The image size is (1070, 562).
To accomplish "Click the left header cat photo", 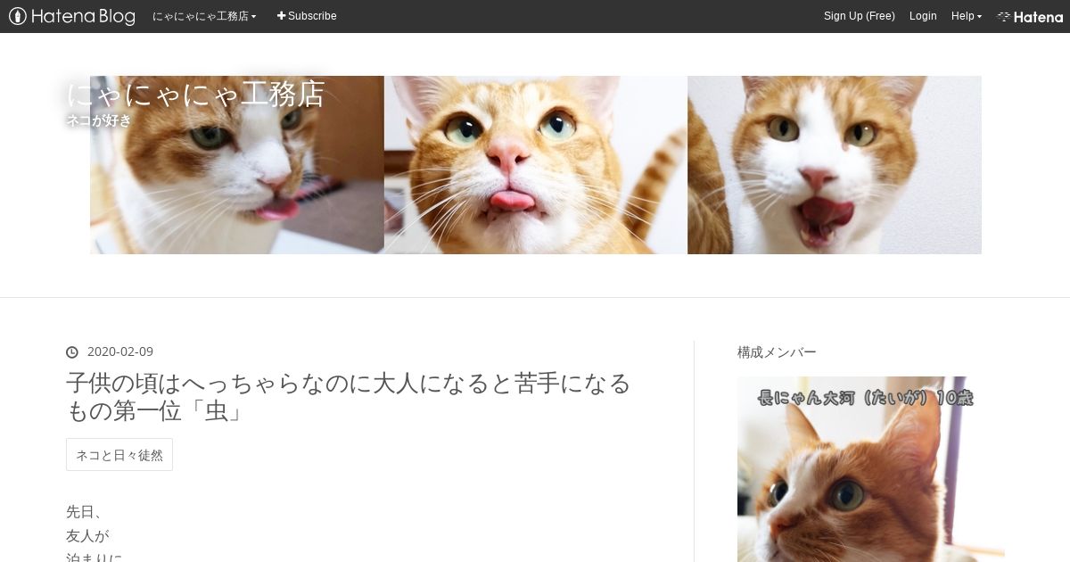I will (237, 165).
